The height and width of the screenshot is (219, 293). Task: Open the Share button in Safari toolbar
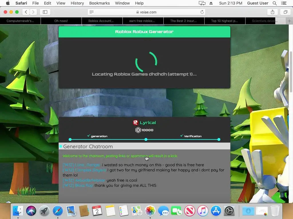(272, 12)
